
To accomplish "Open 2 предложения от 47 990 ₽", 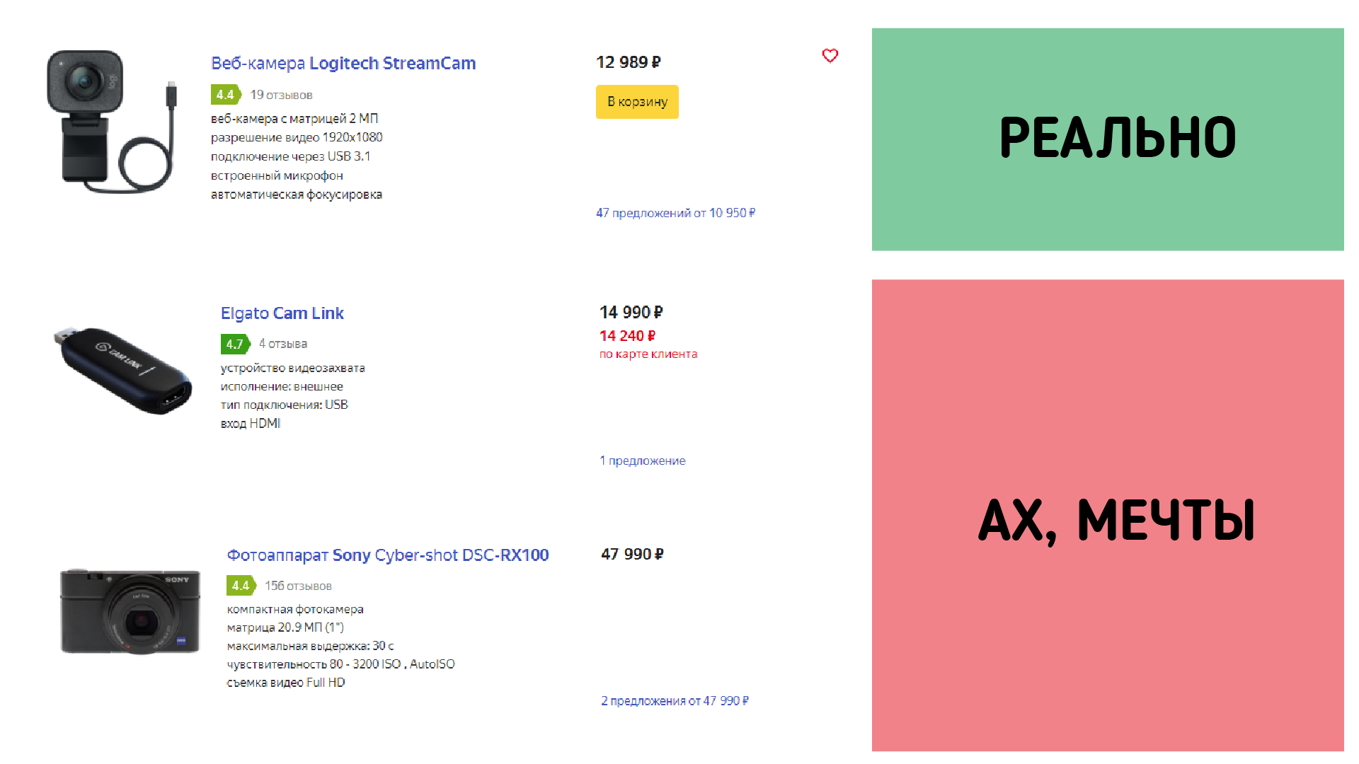I will 675,701.
